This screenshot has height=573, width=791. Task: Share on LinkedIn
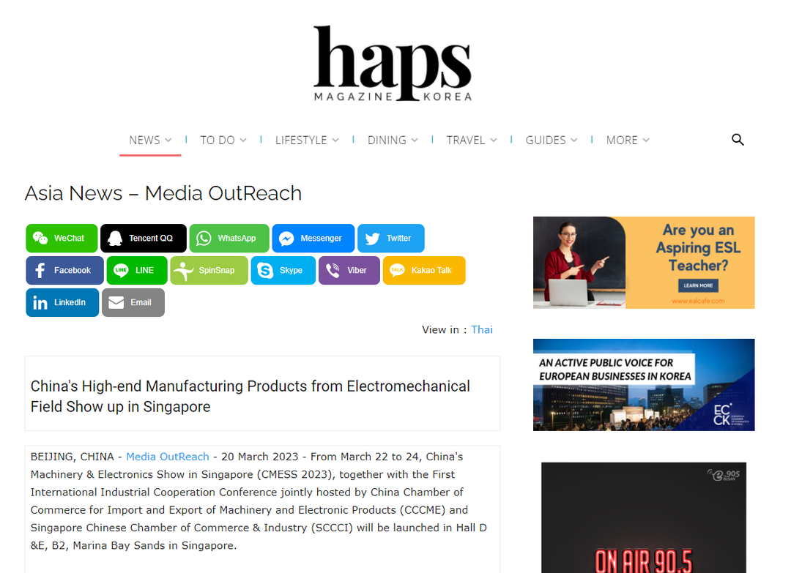[x=62, y=303]
